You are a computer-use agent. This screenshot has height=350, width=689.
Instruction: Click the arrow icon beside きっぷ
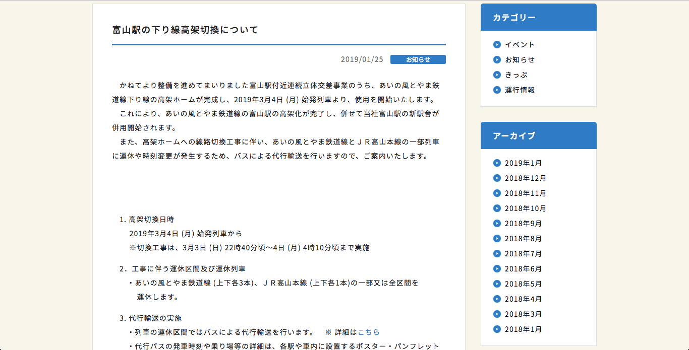pyautogui.click(x=497, y=75)
